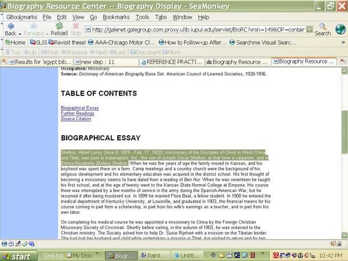Open the calculator quick launch icon
Viewport: 348px width, 261px height.
(x=253, y=255)
